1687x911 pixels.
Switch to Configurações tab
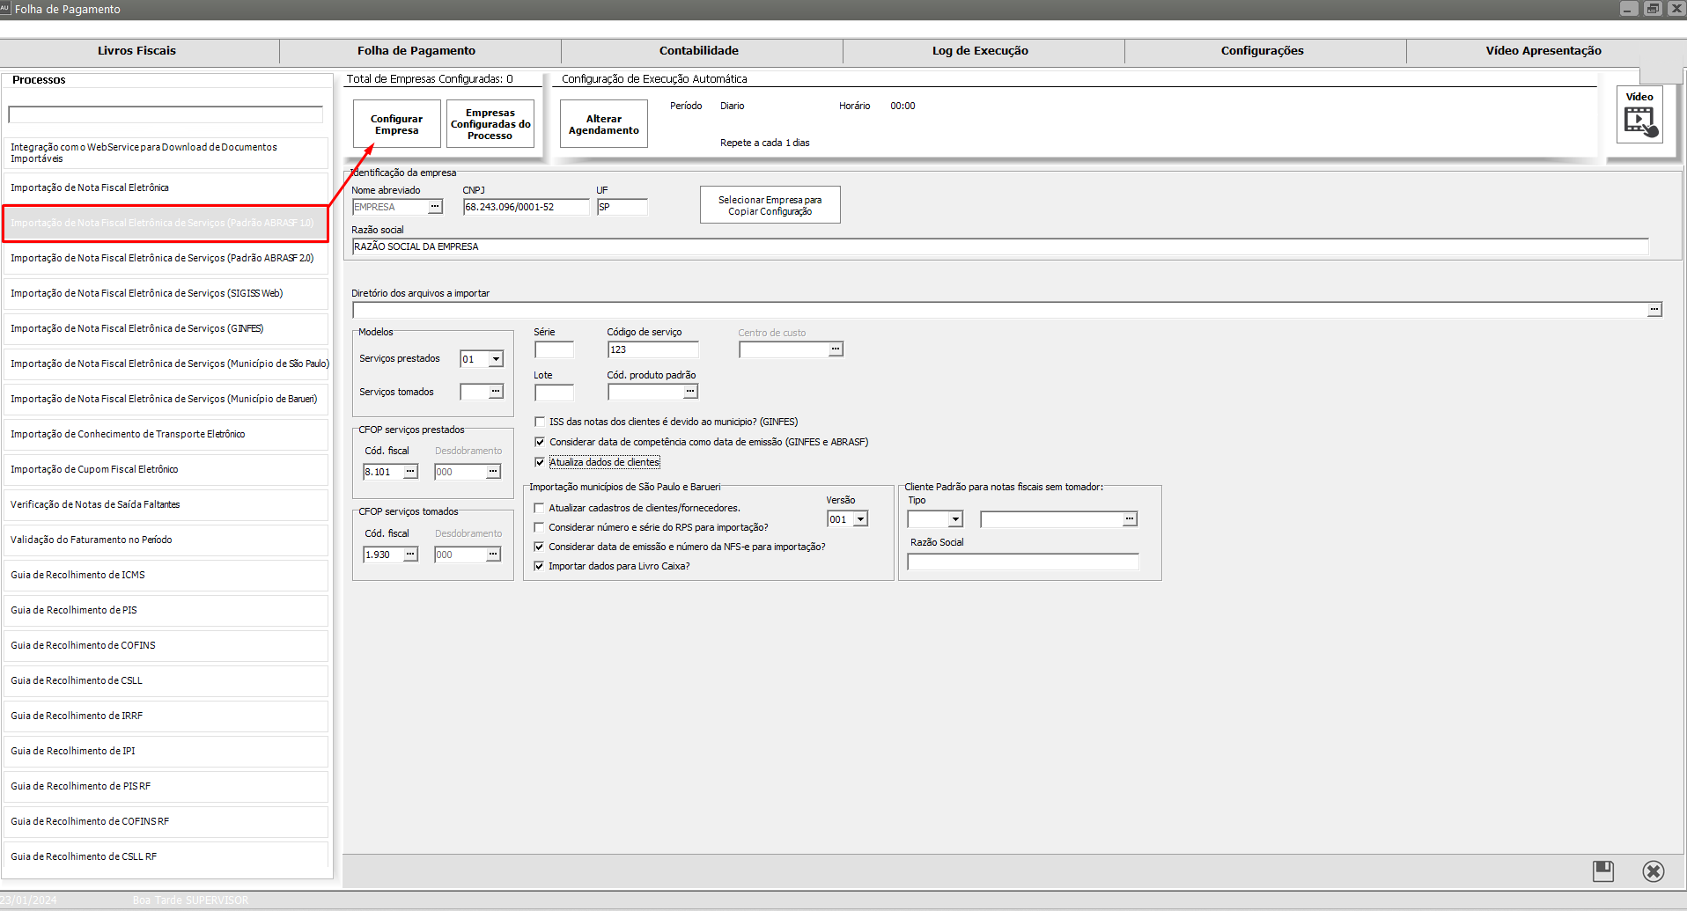1262,51
